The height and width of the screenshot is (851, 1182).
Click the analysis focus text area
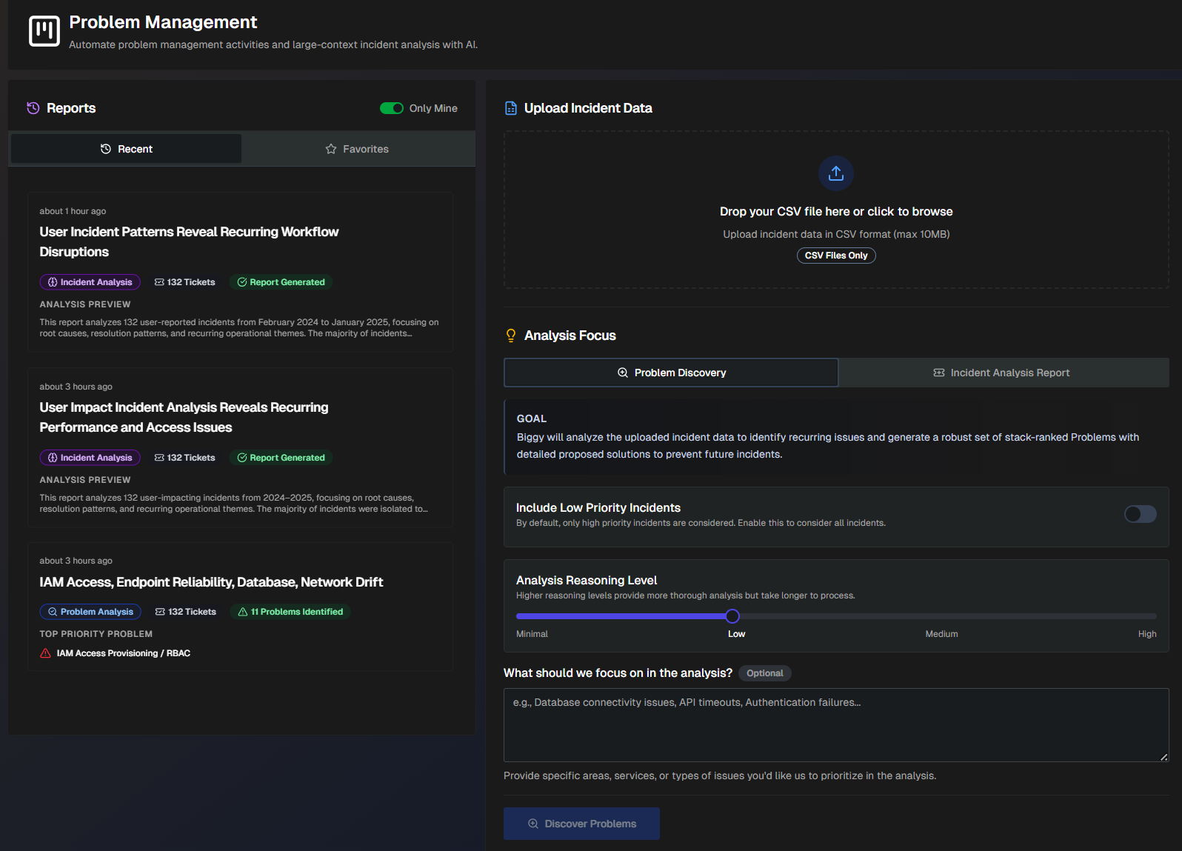tap(835, 724)
